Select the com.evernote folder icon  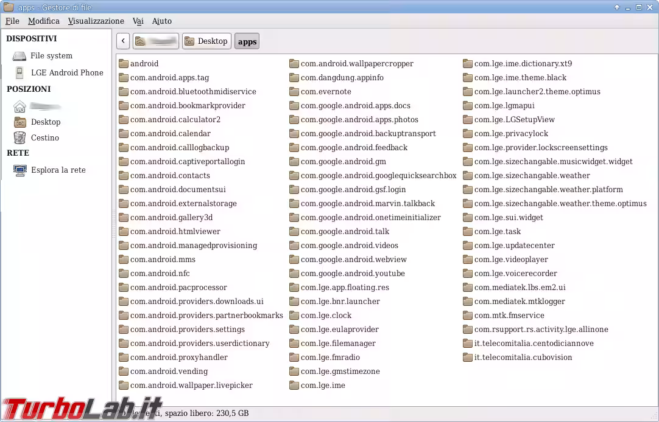tap(294, 92)
